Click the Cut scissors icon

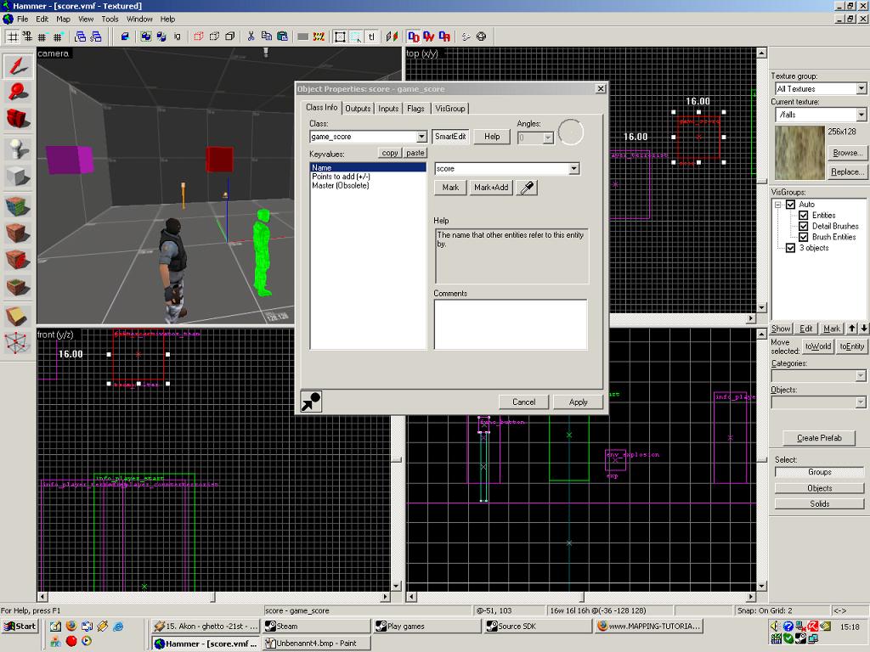coord(251,37)
